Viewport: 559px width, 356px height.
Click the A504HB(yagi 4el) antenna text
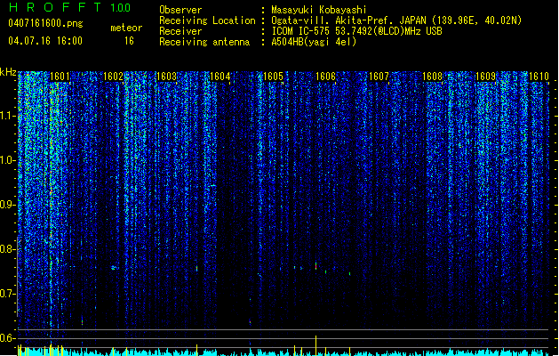[x=314, y=42]
